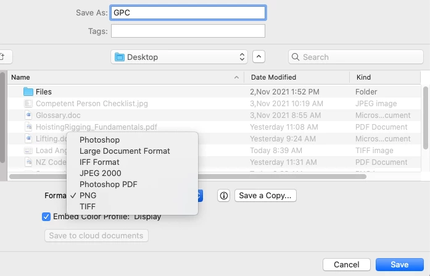Click the Save a Copy button

click(266, 196)
